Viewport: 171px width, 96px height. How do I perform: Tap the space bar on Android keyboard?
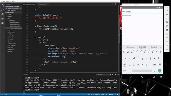click(142, 71)
